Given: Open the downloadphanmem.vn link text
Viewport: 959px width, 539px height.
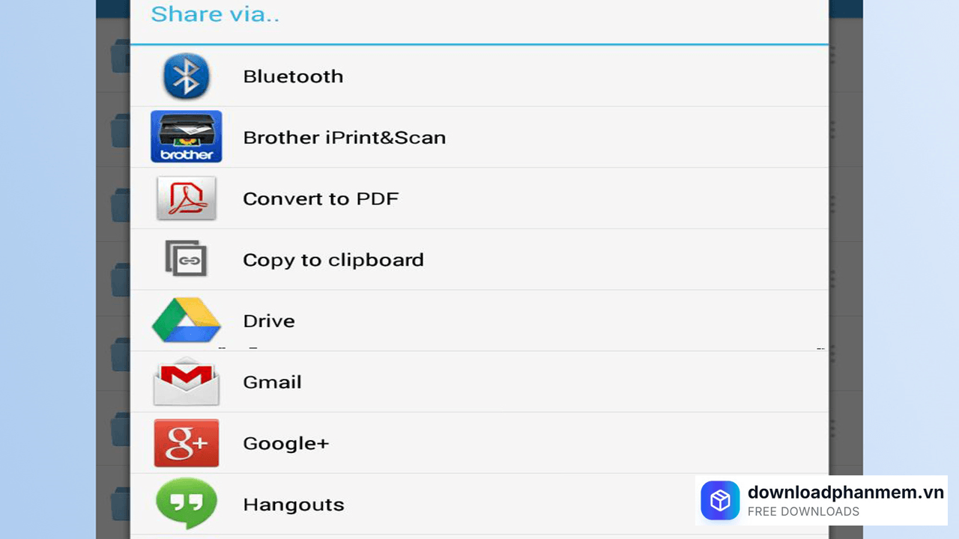Looking at the screenshot, I should pyautogui.click(x=845, y=492).
